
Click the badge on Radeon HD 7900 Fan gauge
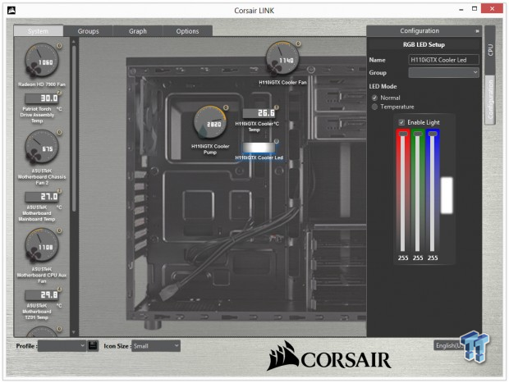59,46
